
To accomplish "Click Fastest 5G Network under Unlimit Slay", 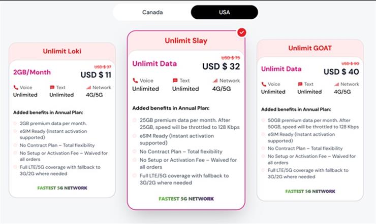I will click(x=185, y=199).
